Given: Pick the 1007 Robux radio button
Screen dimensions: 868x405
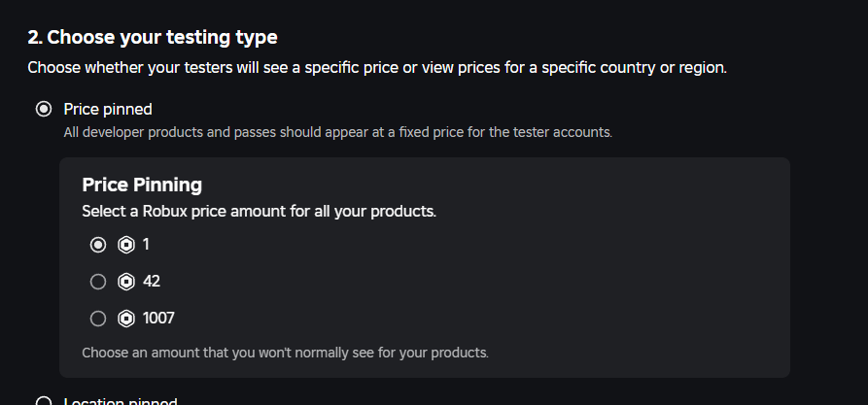Looking at the screenshot, I should click(97, 319).
